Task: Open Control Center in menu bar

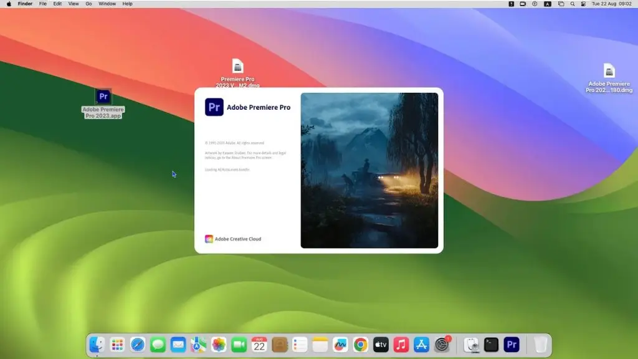Action: [x=583, y=4]
